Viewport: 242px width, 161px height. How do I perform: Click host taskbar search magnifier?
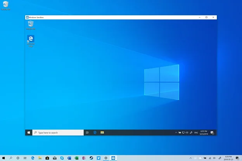click(x=10, y=158)
